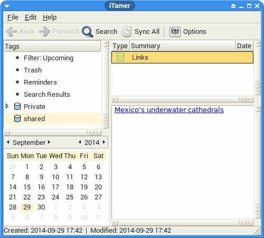Screen dimensions: 264x238
Task: Click the Search magnifier icon
Action: point(88,32)
